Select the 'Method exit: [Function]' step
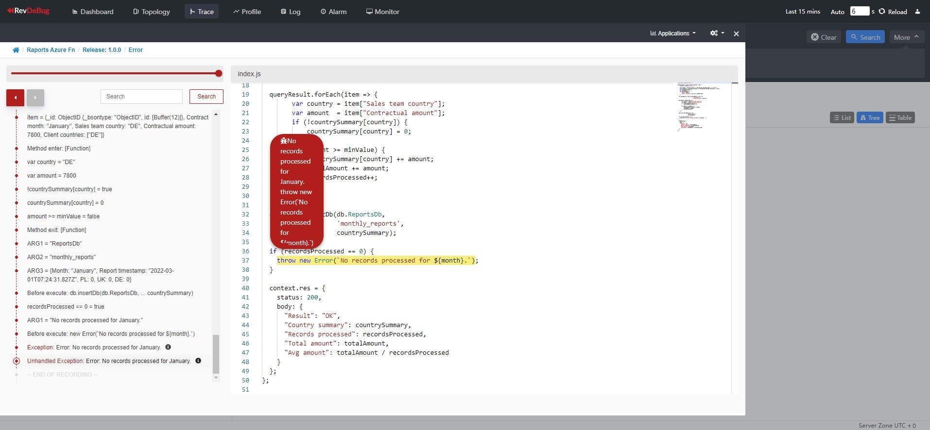Viewport: 930px width, 430px height. click(x=57, y=230)
